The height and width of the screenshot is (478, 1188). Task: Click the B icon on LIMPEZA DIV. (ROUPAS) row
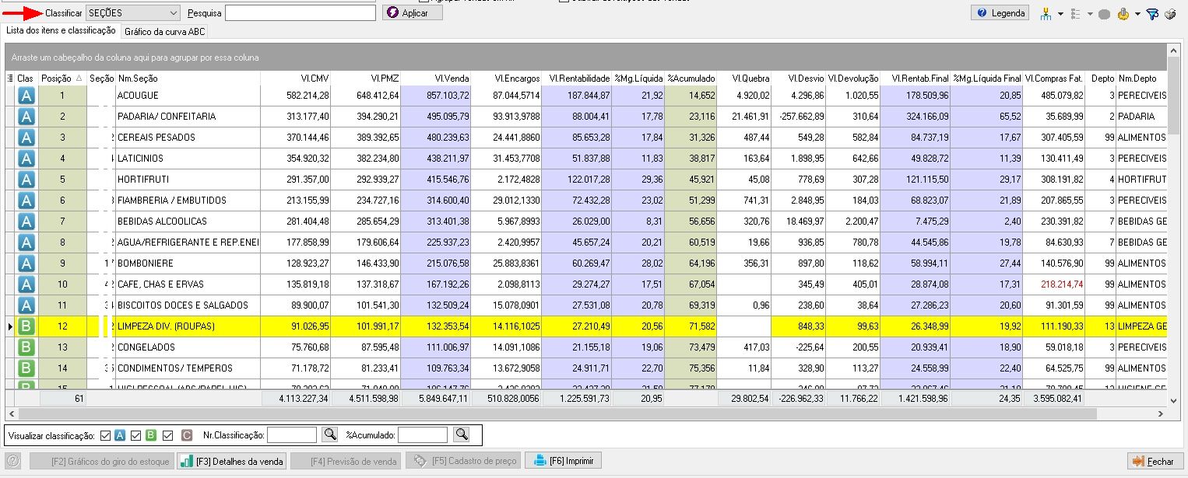tap(26, 326)
